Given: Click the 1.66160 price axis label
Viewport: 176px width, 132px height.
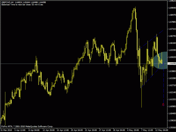Looking at the screenshot, I should (172, 43).
